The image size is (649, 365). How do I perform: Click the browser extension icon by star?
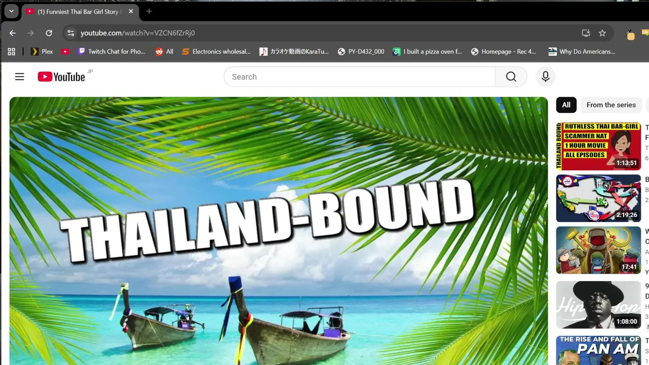tap(630, 34)
